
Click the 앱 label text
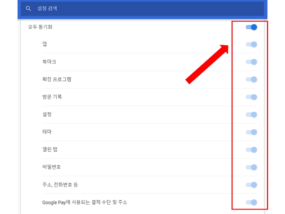point(45,44)
